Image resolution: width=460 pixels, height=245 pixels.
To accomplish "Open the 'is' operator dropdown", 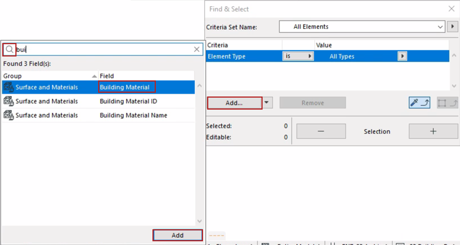I will (298, 56).
